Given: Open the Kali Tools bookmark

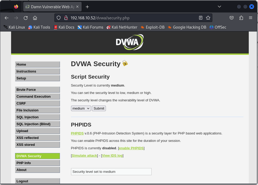Looking at the screenshot, I should click(39, 27).
